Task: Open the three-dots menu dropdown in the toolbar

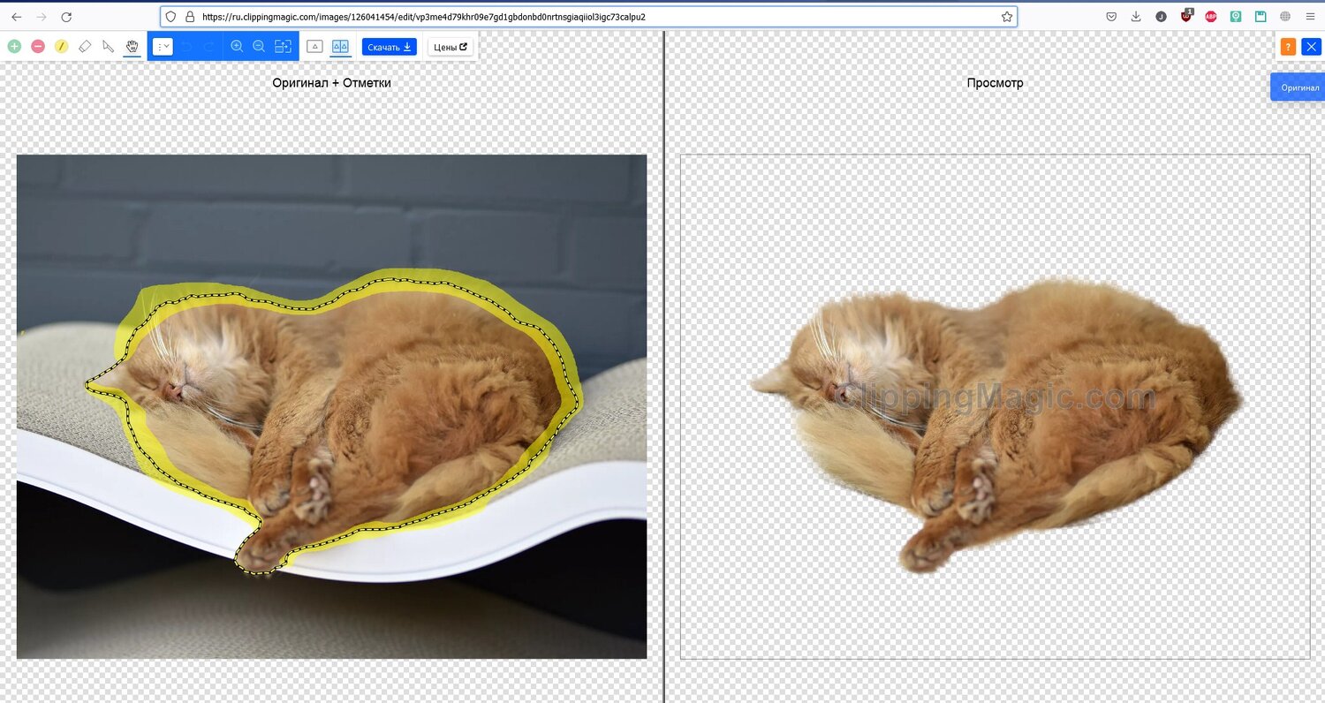Action: point(163,46)
